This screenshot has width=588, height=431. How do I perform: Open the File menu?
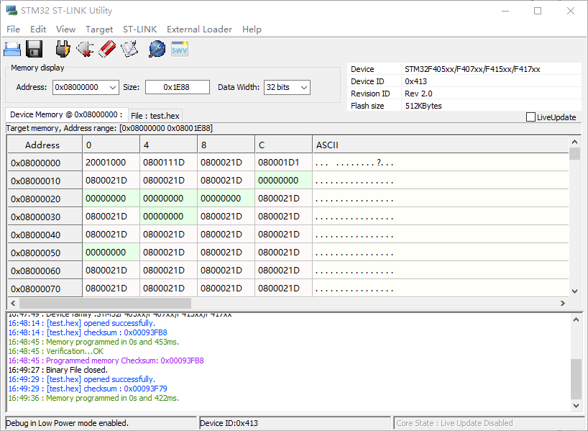14,30
